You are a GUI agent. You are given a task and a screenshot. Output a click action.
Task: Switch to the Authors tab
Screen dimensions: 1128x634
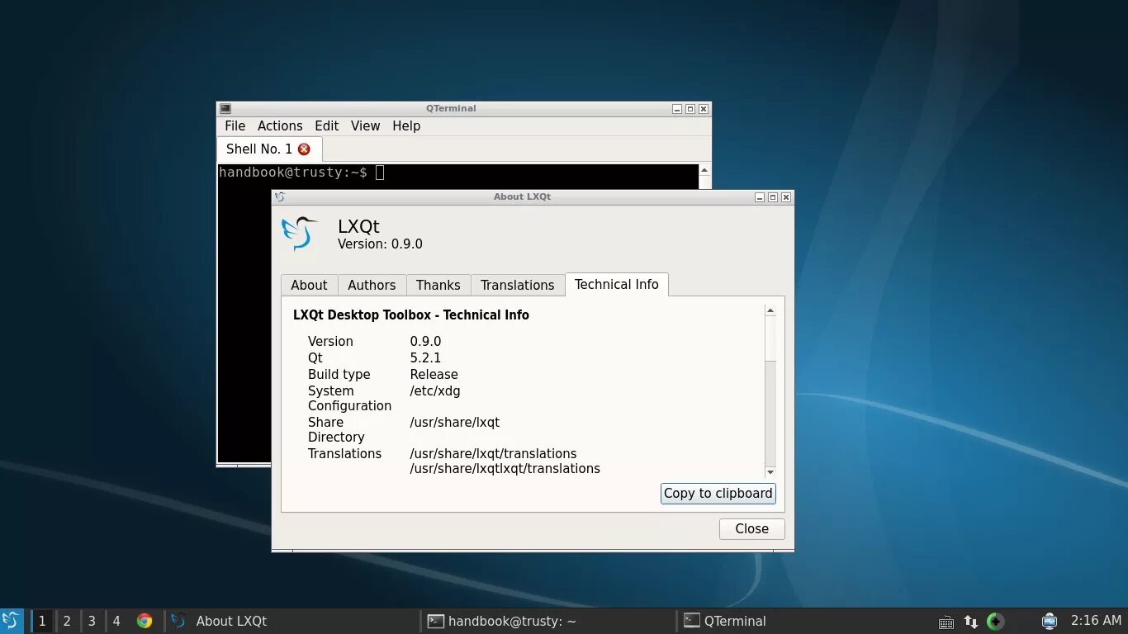coord(372,285)
